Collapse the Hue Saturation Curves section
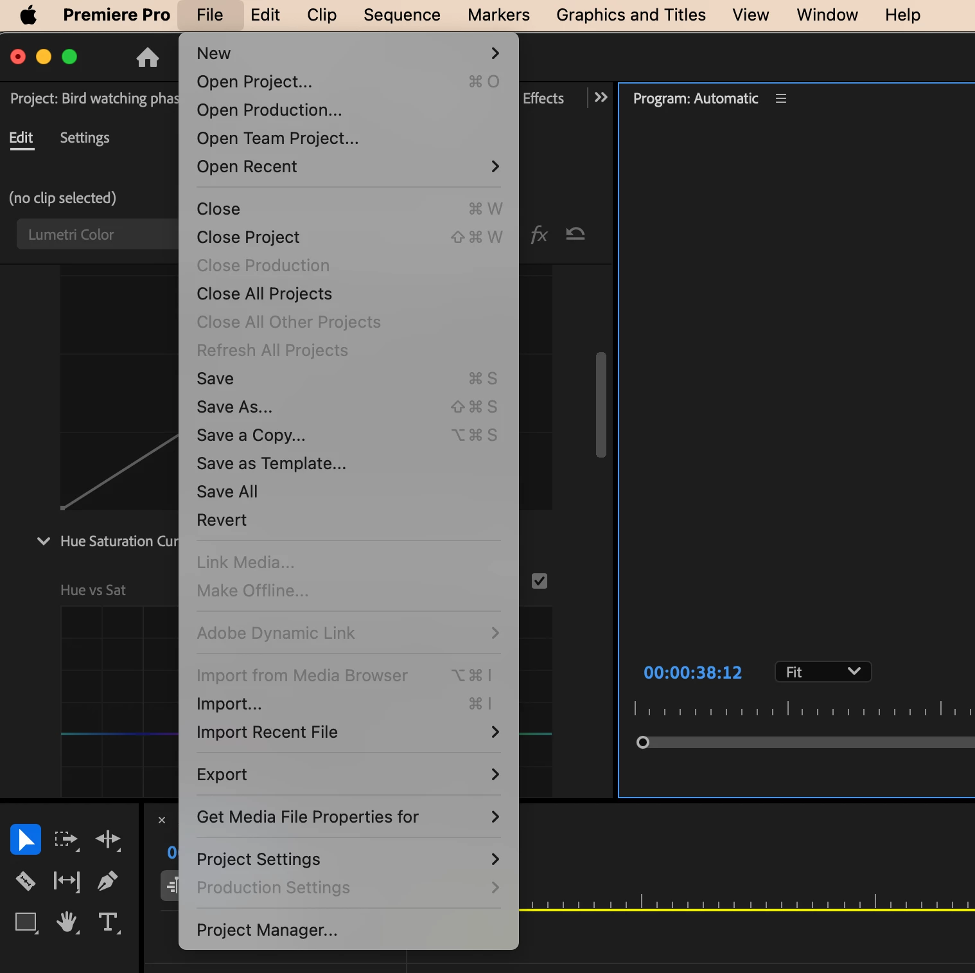The height and width of the screenshot is (973, 975). pyautogui.click(x=44, y=541)
